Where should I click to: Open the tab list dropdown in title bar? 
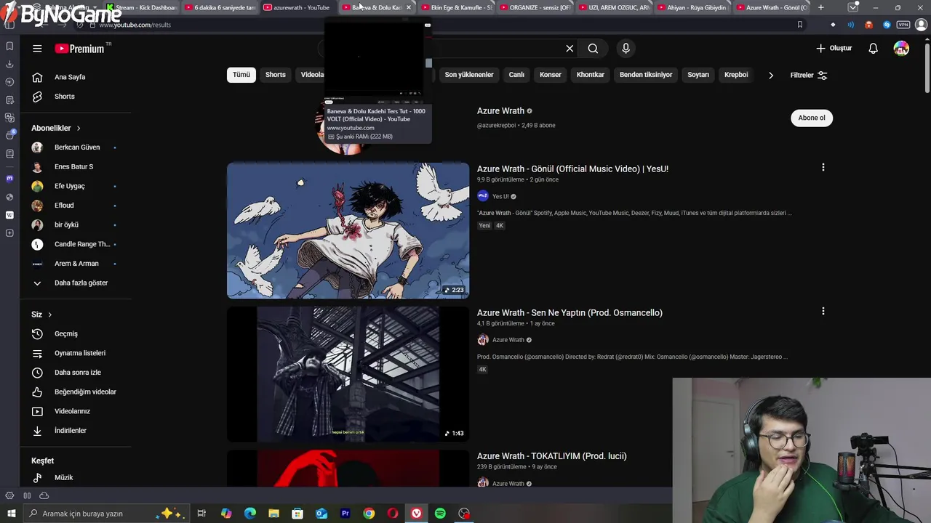(x=853, y=7)
